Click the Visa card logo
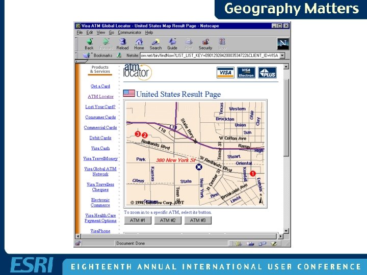 click(x=225, y=72)
